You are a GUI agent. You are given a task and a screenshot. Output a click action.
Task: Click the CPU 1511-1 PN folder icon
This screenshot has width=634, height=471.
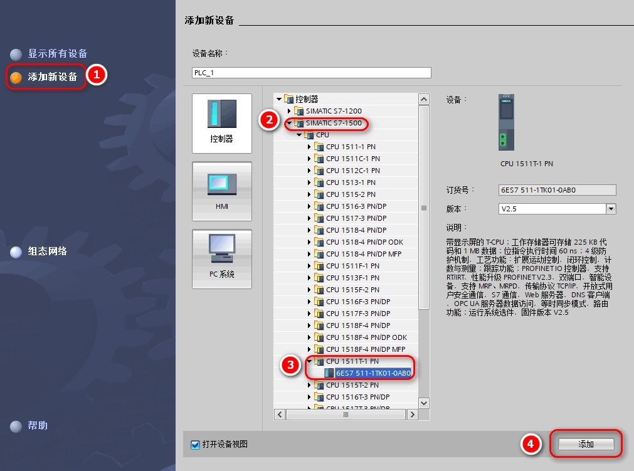coord(319,147)
